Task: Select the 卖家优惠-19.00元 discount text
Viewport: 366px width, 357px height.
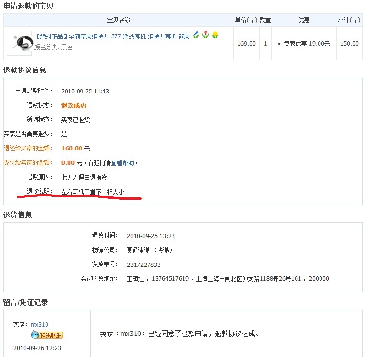Action: (x=307, y=44)
